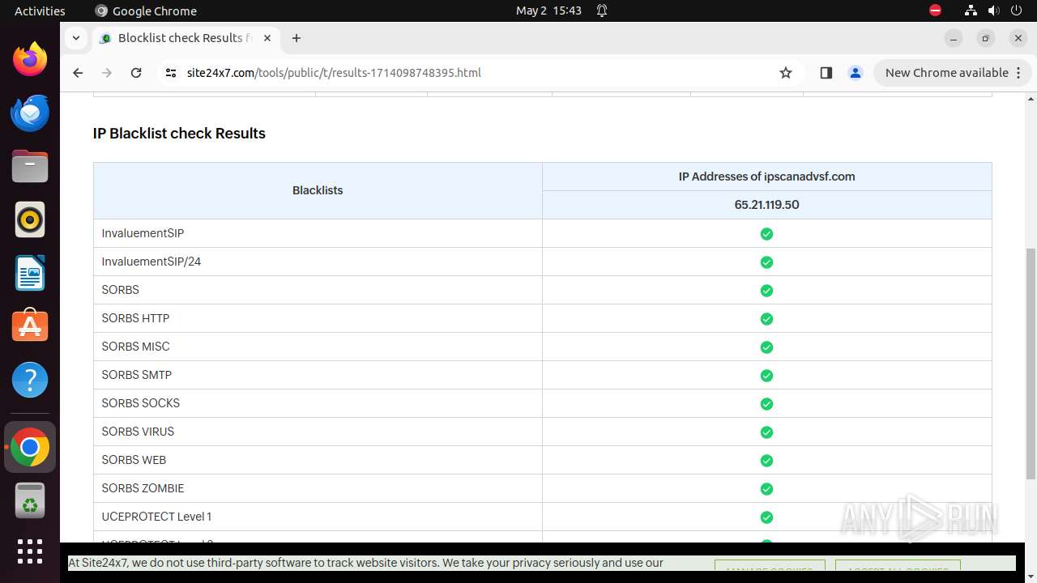Viewport: 1037px width, 583px height.
Task: Click UCEPROTECT Level 1 check status
Action: (766, 517)
